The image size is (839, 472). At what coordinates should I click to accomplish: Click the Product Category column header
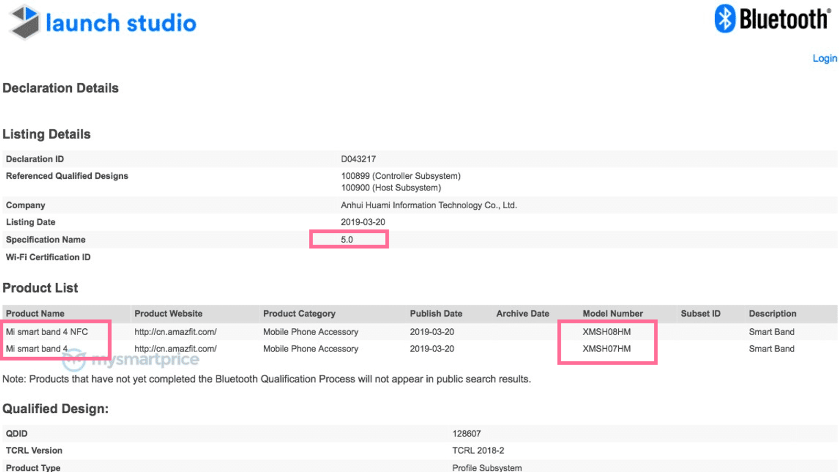pyautogui.click(x=299, y=314)
